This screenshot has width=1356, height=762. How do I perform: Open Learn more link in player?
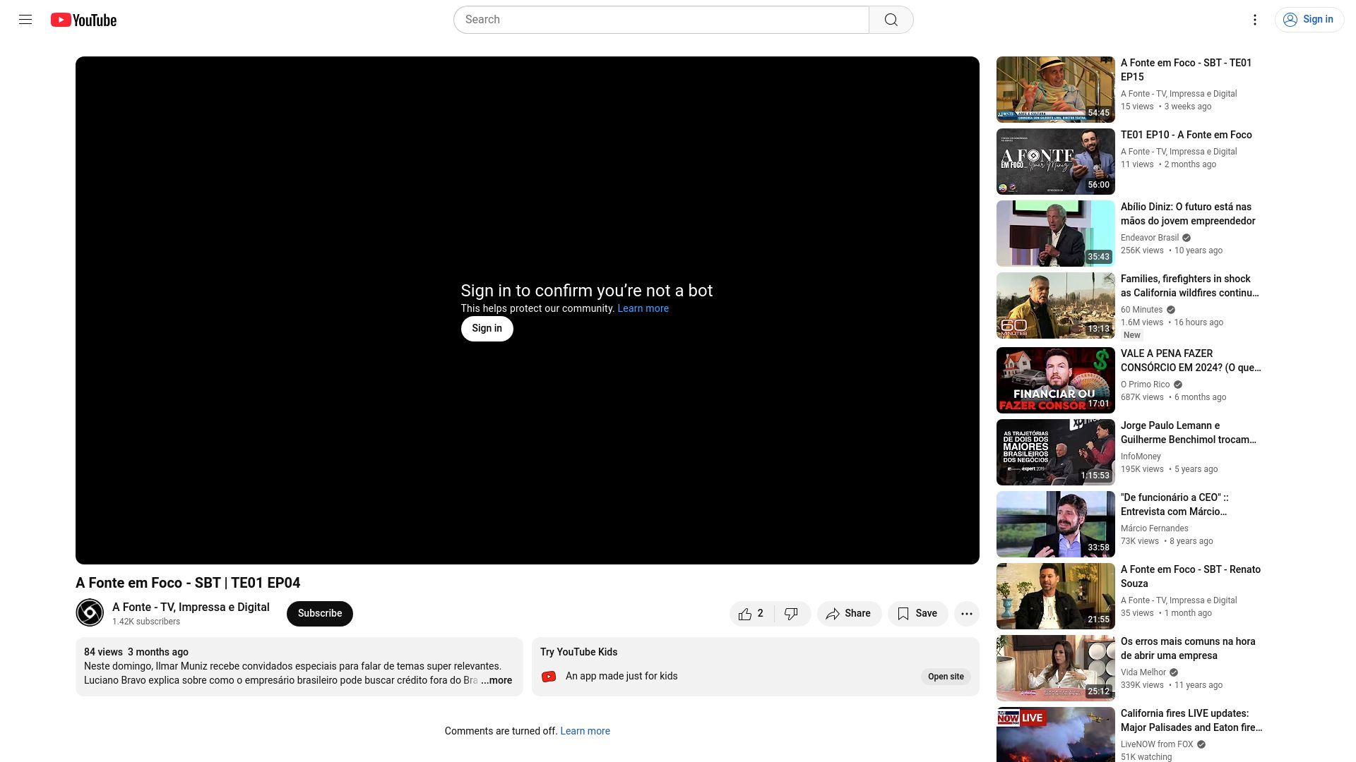coord(643,308)
